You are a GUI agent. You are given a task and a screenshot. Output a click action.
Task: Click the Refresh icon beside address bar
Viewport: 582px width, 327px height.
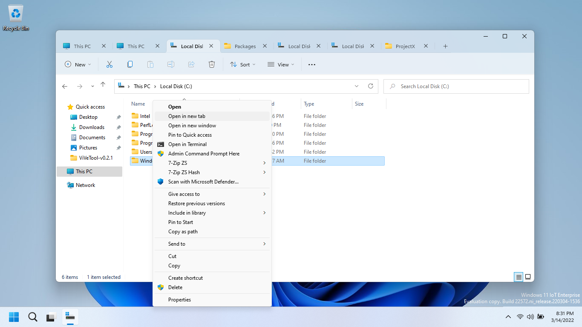coord(371,86)
